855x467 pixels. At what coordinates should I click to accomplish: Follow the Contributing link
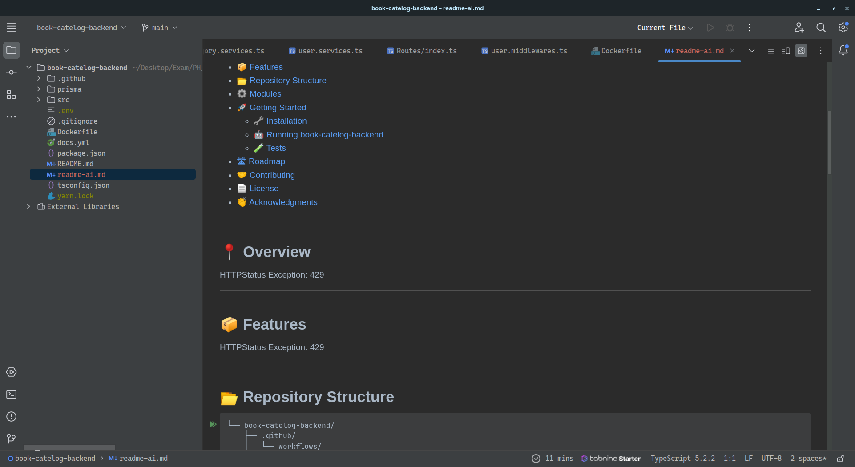click(272, 175)
